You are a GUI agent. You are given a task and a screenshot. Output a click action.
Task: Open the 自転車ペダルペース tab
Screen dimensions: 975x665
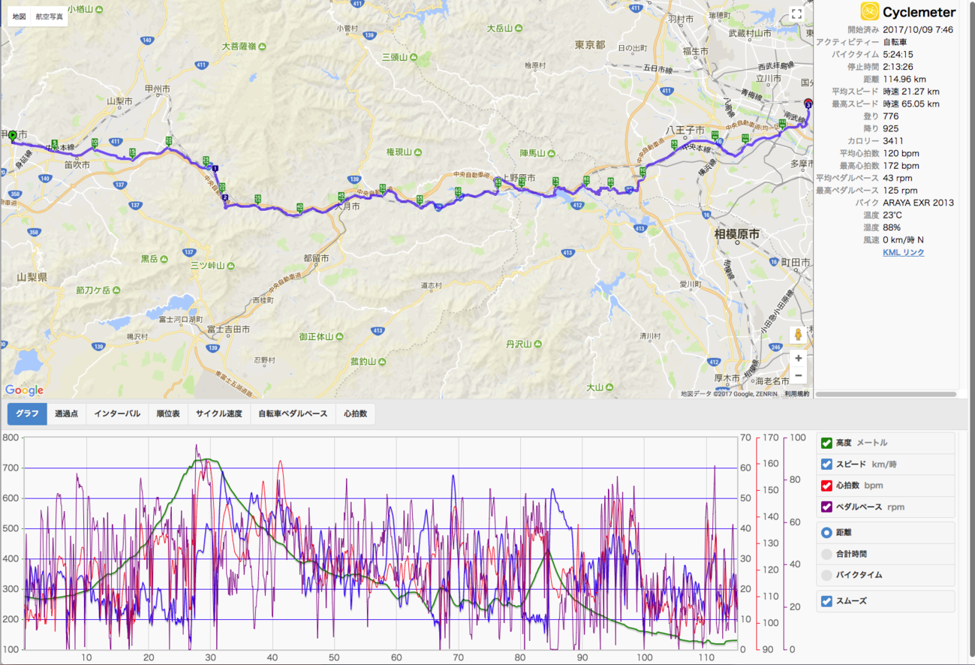click(x=293, y=414)
